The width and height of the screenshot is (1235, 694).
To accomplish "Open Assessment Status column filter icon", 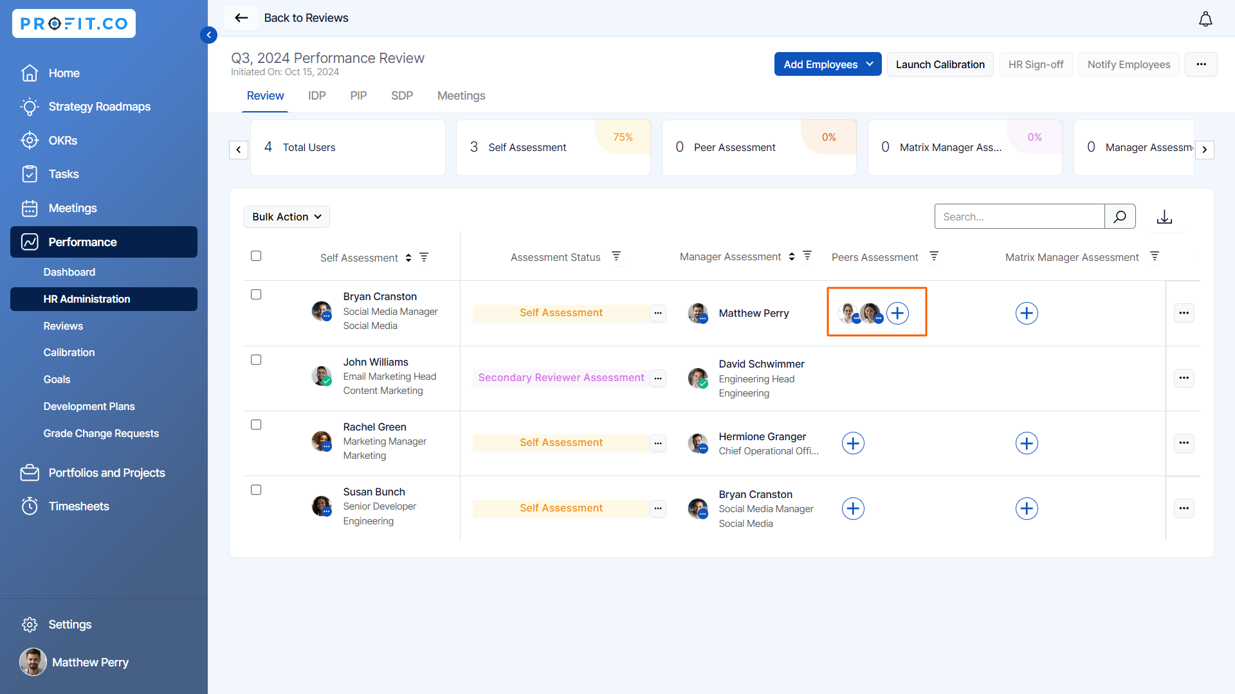I will point(616,256).
